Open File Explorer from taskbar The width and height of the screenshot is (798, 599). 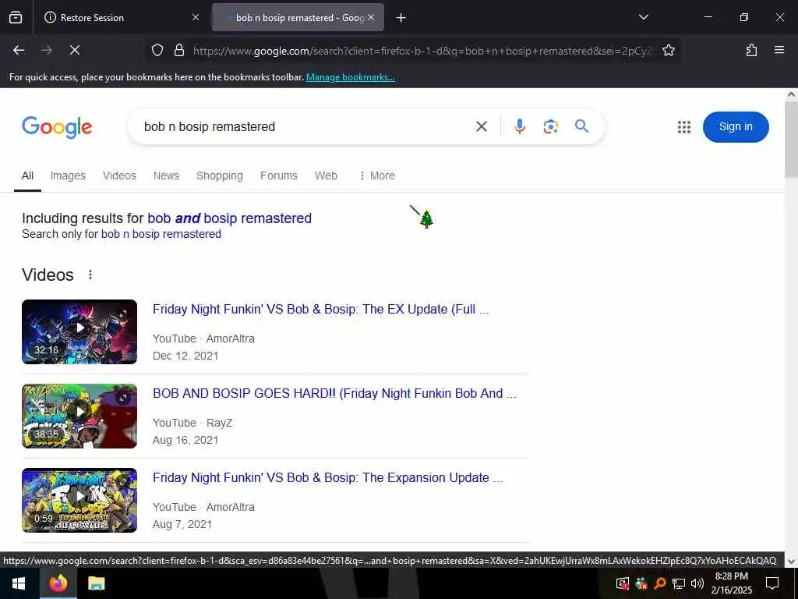(96, 583)
